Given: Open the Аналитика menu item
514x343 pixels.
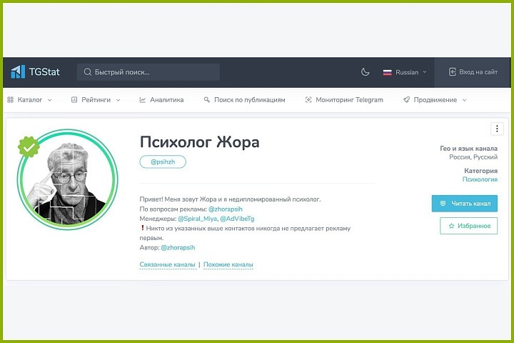Looking at the screenshot, I should pos(161,100).
